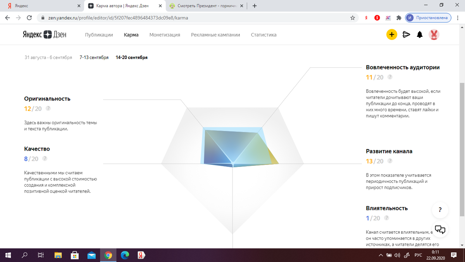Select the 31 августа - 6 сентября period
Image resolution: width=465 pixels, height=262 pixels.
pyautogui.click(x=48, y=57)
